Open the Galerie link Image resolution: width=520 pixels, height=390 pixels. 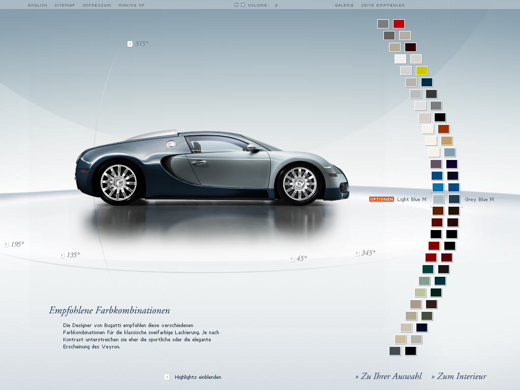(x=344, y=5)
